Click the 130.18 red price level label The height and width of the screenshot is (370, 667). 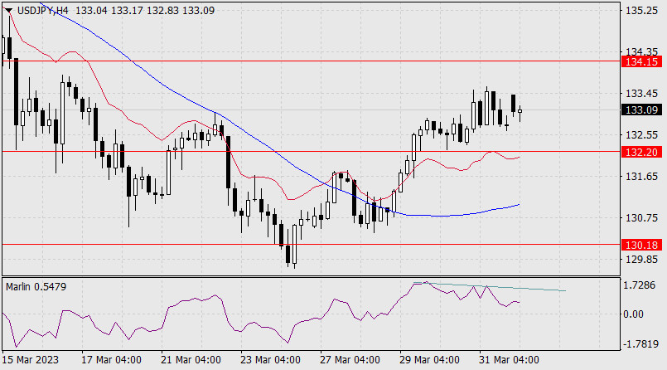click(x=641, y=245)
